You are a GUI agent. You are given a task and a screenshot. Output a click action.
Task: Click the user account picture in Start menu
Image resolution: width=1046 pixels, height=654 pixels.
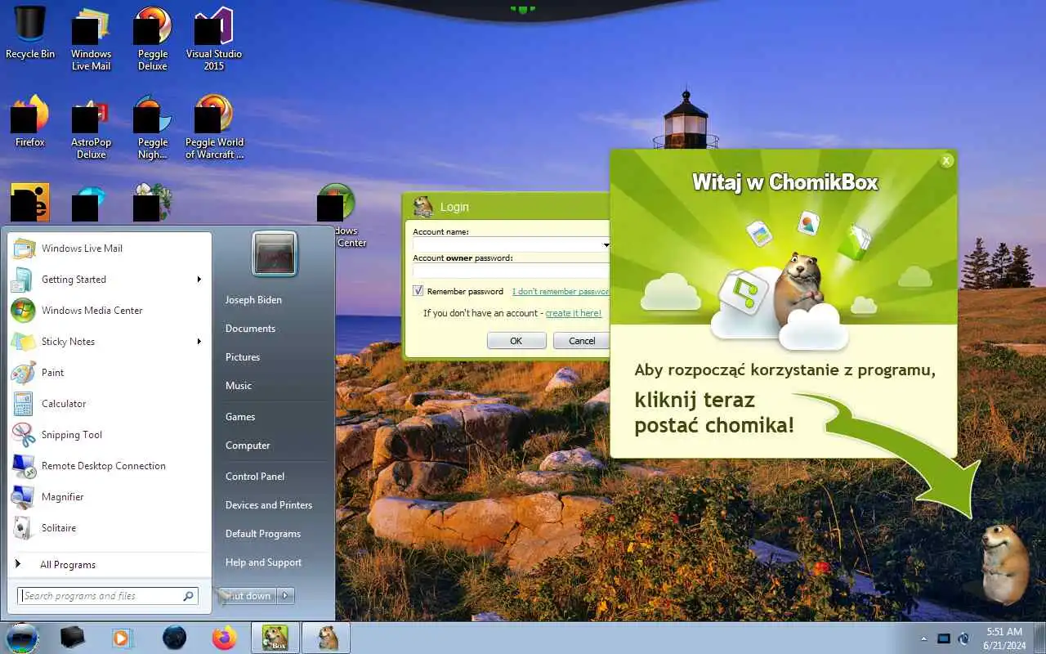click(x=275, y=254)
